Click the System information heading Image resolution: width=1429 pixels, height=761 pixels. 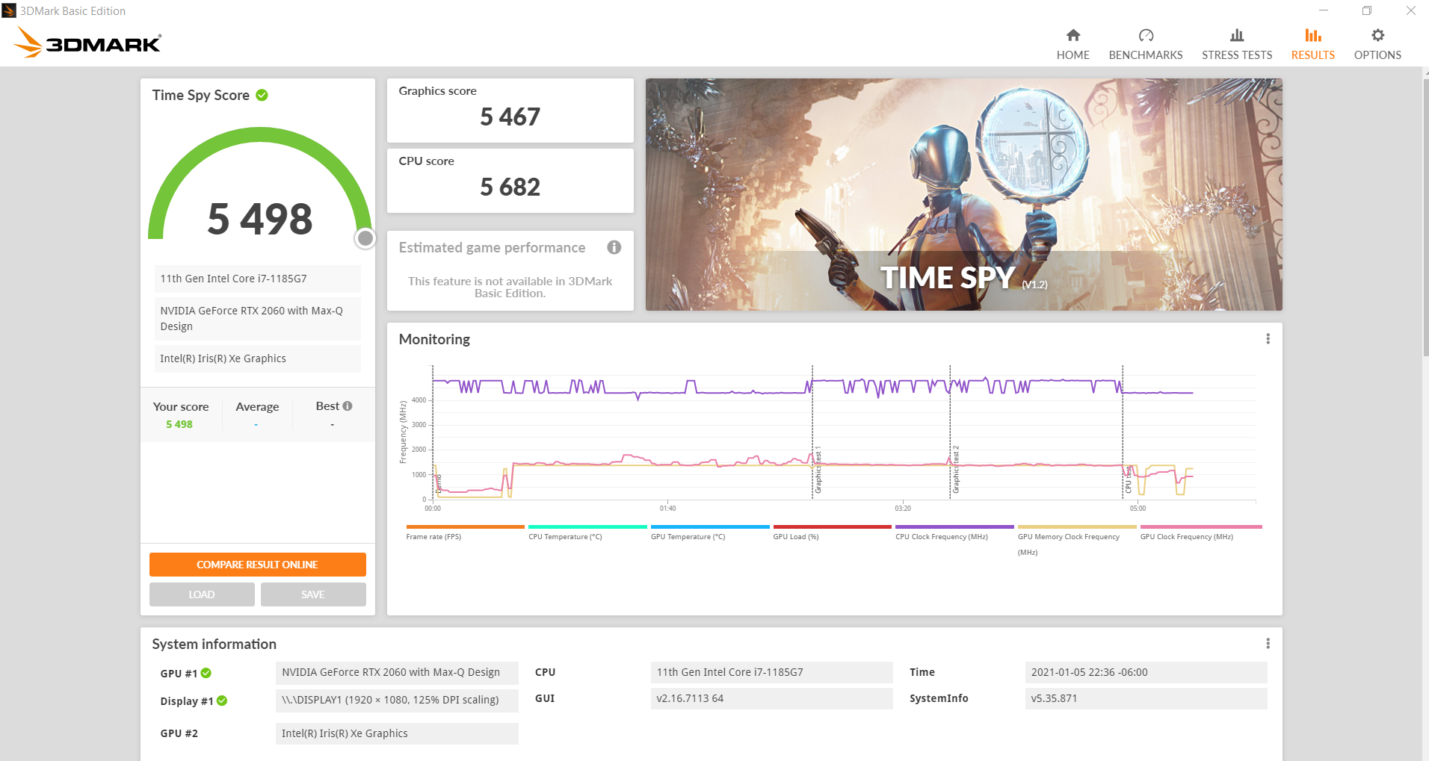[214, 644]
